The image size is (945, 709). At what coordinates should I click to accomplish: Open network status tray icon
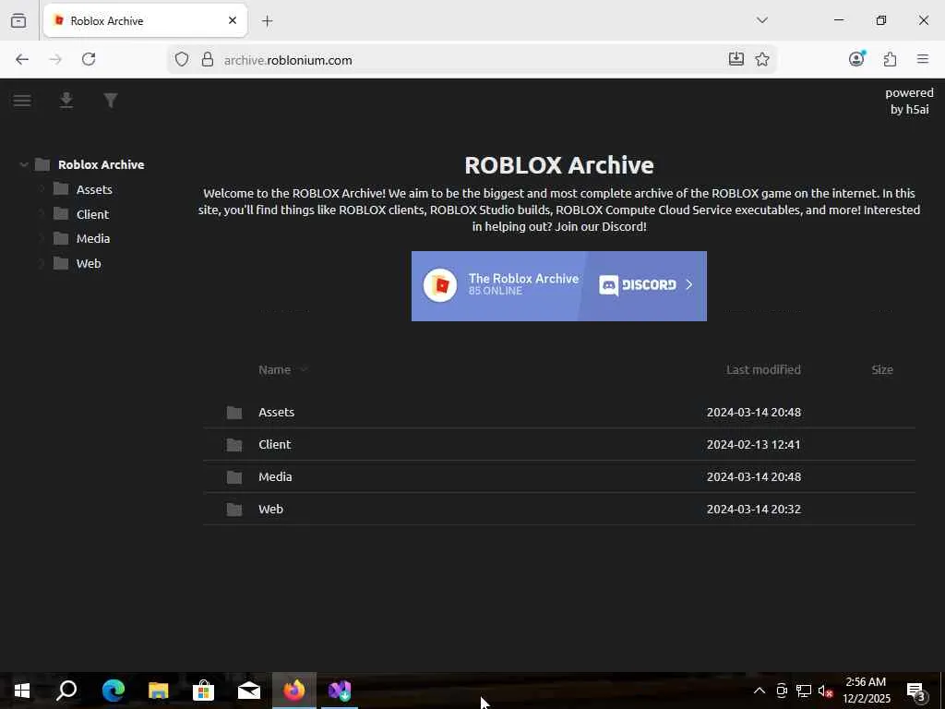[804, 691]
